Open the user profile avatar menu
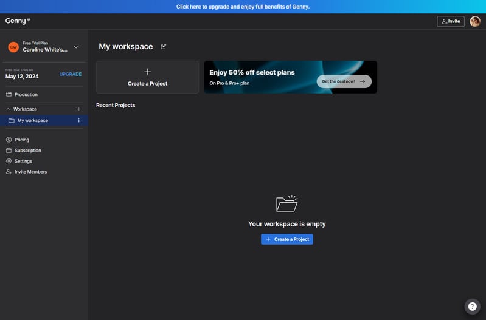486x320 pixels. coord(475,21)
